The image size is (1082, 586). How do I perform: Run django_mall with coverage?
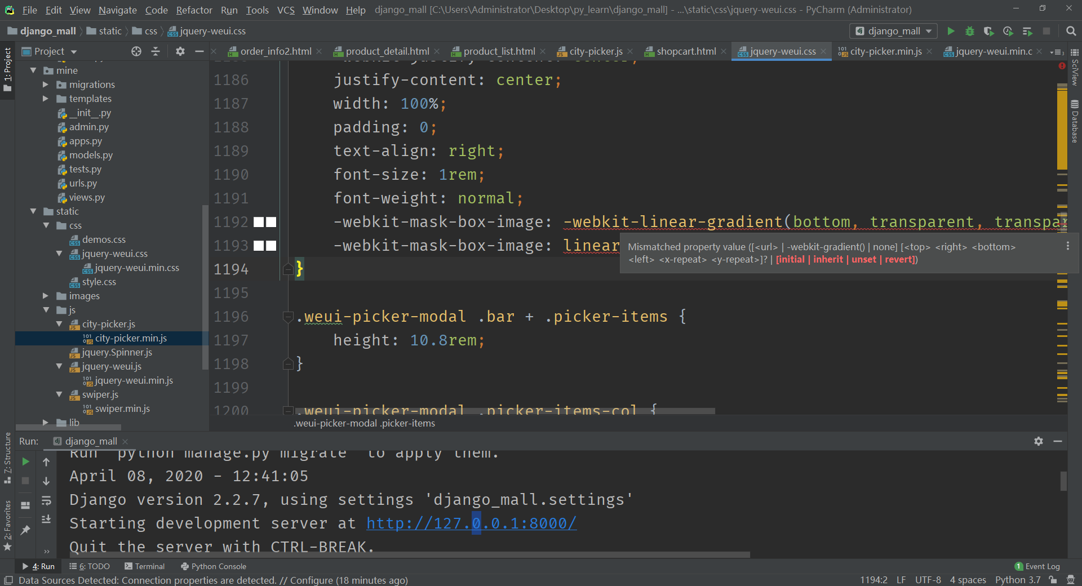pos(989,32)
